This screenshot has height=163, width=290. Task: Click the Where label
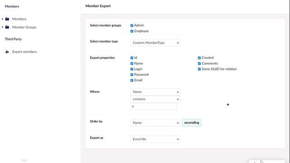tap(95, 91)
